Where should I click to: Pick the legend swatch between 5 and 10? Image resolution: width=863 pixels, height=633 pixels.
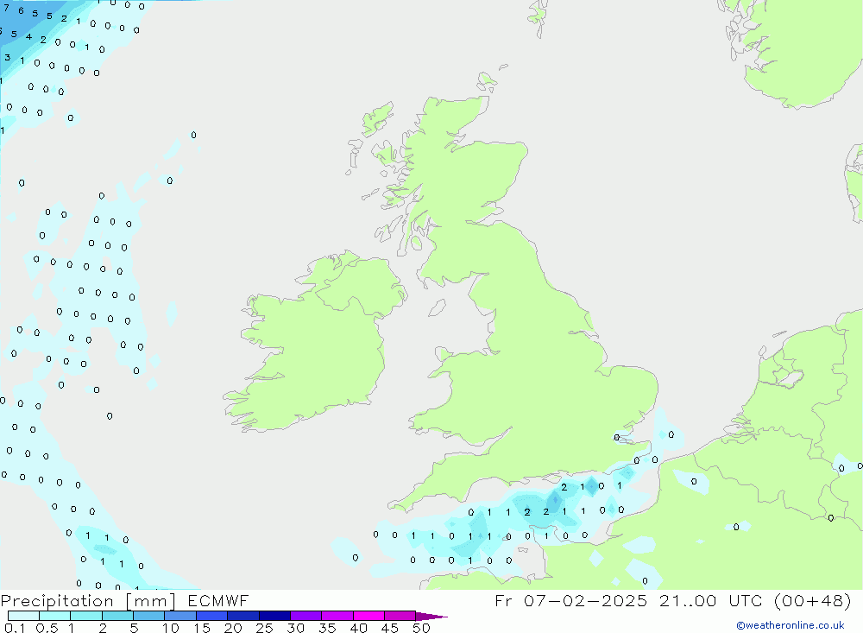148,616
